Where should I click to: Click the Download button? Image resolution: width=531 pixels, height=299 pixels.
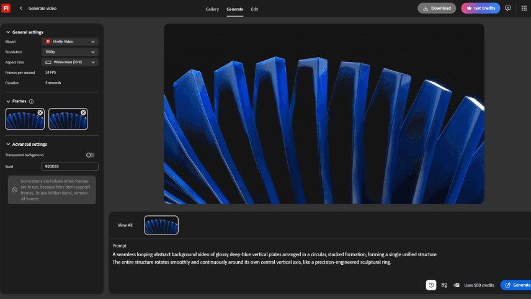[437, 8]
